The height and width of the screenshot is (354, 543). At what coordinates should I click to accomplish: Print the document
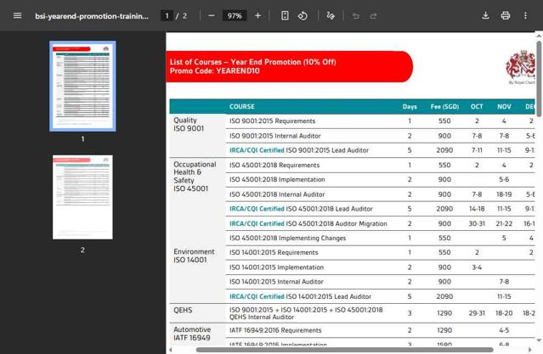click(x=506, y=15)
